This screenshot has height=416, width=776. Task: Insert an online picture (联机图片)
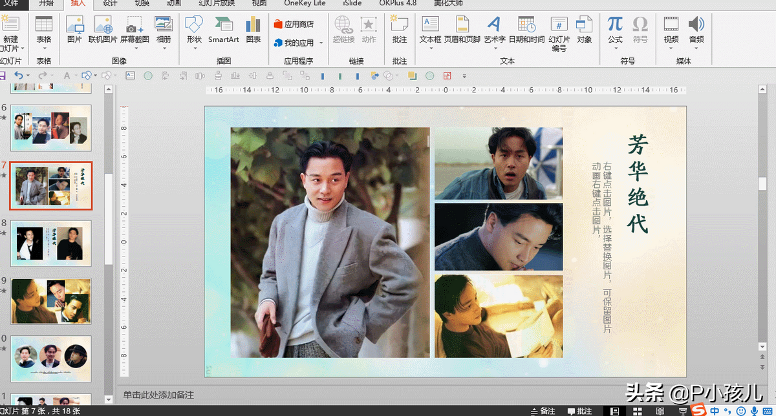point(103,30)
